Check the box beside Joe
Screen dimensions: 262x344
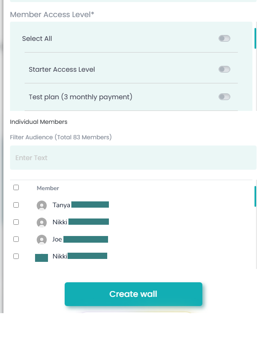coord(16,239)
